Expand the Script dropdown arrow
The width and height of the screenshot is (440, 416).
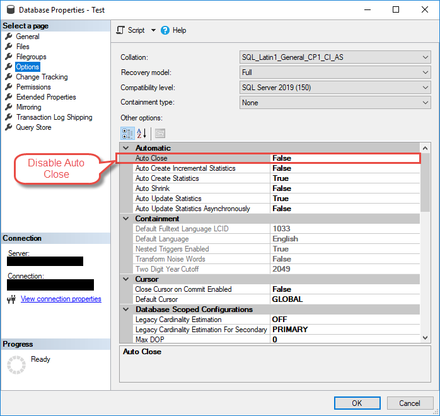tap(153, 30)
